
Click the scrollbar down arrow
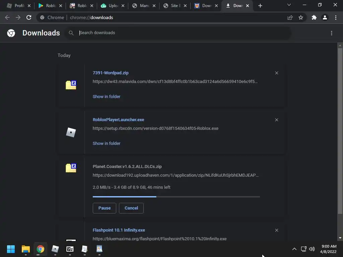pyautogui.click(x=340, y=238)
